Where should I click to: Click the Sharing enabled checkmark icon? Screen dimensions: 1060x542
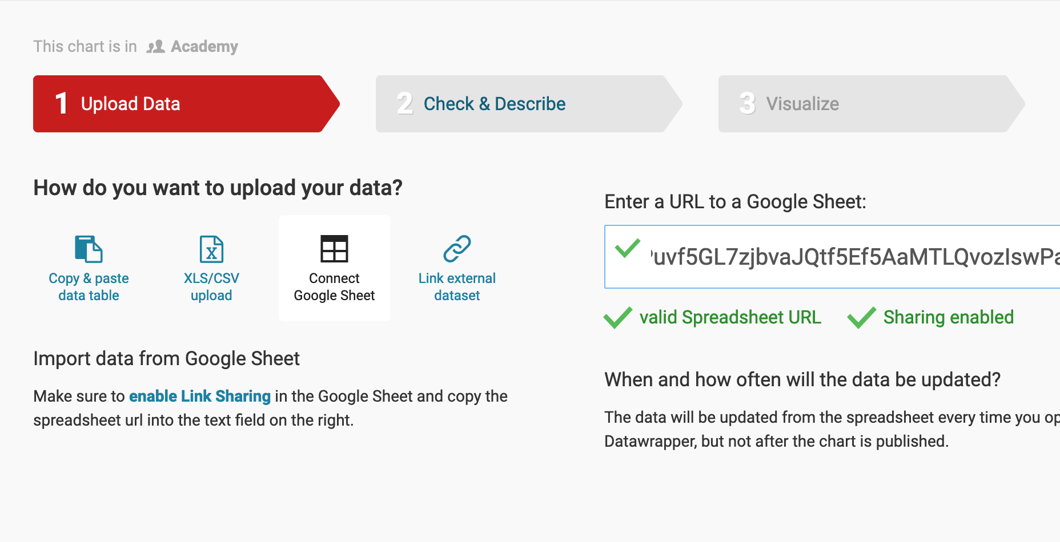coord(861,318)
